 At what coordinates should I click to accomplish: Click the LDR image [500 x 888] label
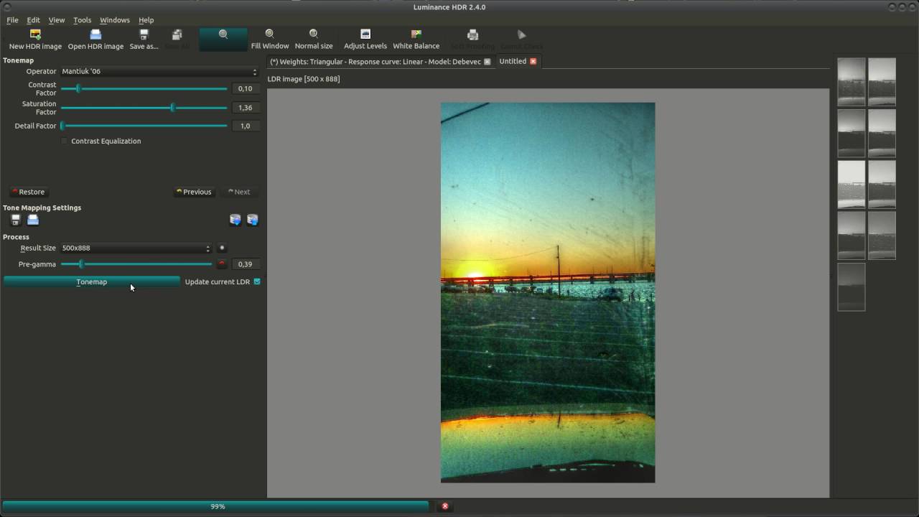[304, 79]
